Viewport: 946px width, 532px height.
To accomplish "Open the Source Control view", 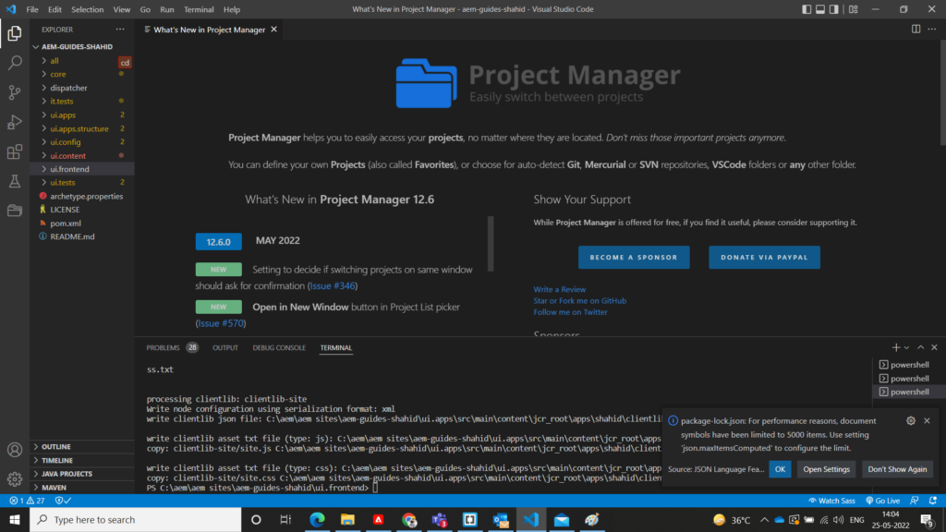I will pyautogui.click(x=15, y=92).
